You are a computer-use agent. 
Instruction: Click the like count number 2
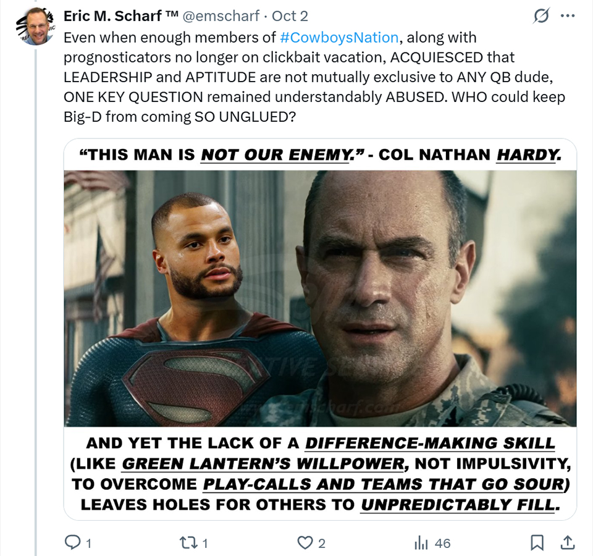click(322, 544)
